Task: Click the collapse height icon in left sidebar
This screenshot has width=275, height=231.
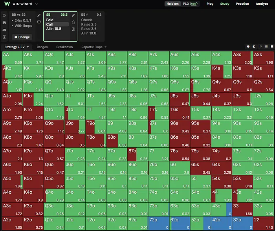Action: click(x=4, y=37)
